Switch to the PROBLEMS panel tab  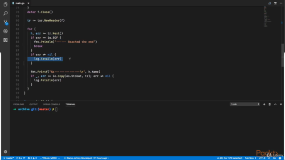click(x=19, y=104)
